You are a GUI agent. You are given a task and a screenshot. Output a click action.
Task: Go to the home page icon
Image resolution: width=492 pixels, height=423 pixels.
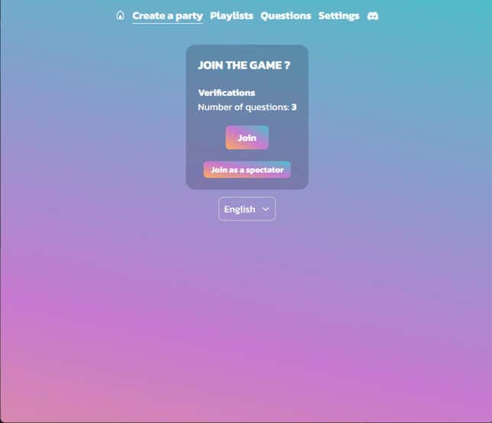coord(121,15)
